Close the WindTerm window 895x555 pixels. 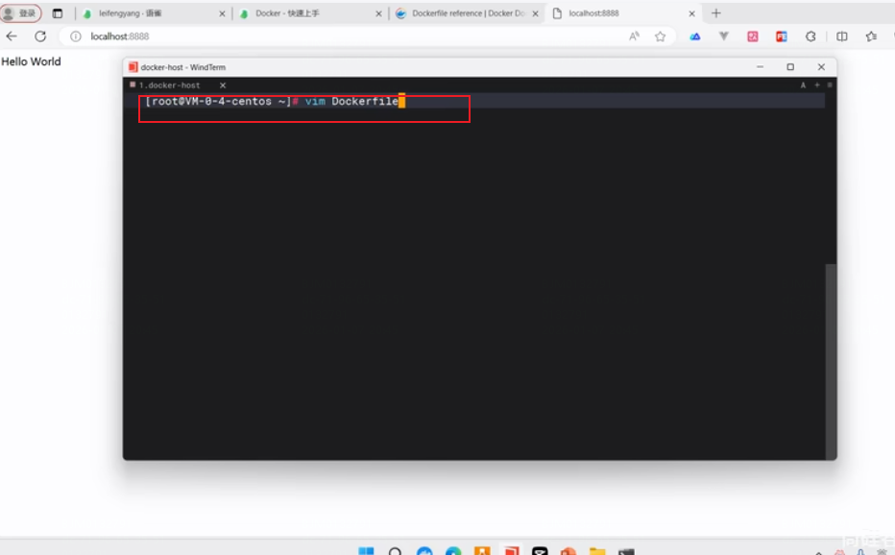click(821, 67)
